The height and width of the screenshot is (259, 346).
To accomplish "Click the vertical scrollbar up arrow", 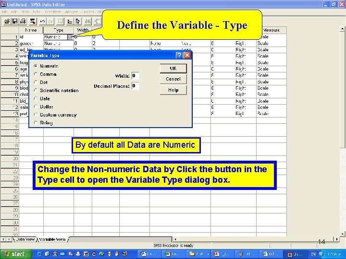I will (342, 29).
